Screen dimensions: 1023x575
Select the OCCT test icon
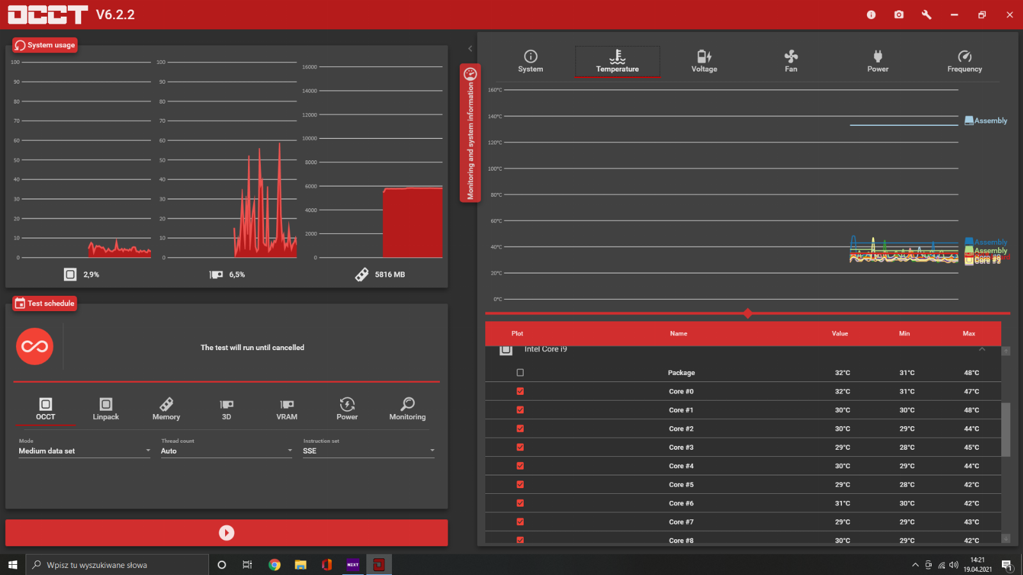[x=45, y=409]
